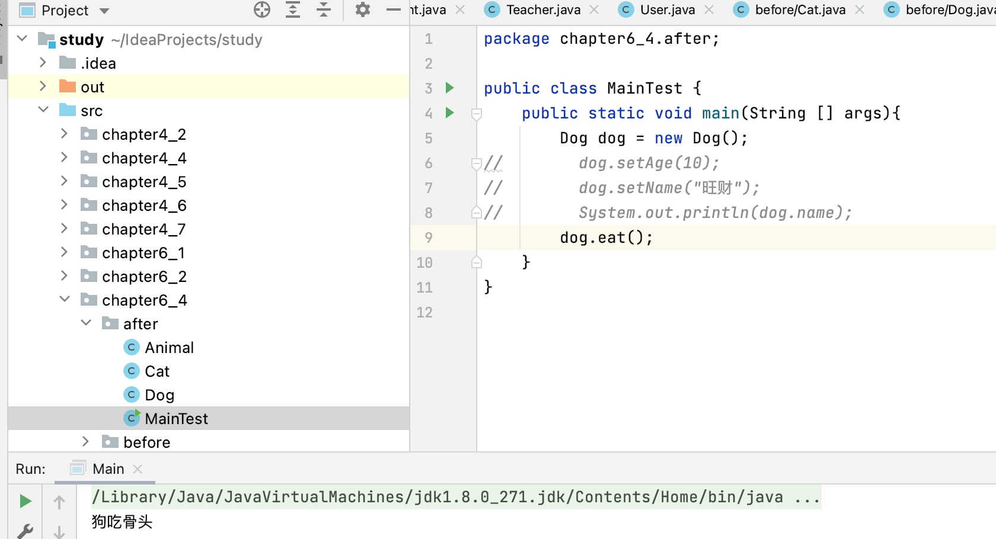Viewport: 996px width, 539px height.
Task: Open Animal class in project tree
Action: pos(169,348)
